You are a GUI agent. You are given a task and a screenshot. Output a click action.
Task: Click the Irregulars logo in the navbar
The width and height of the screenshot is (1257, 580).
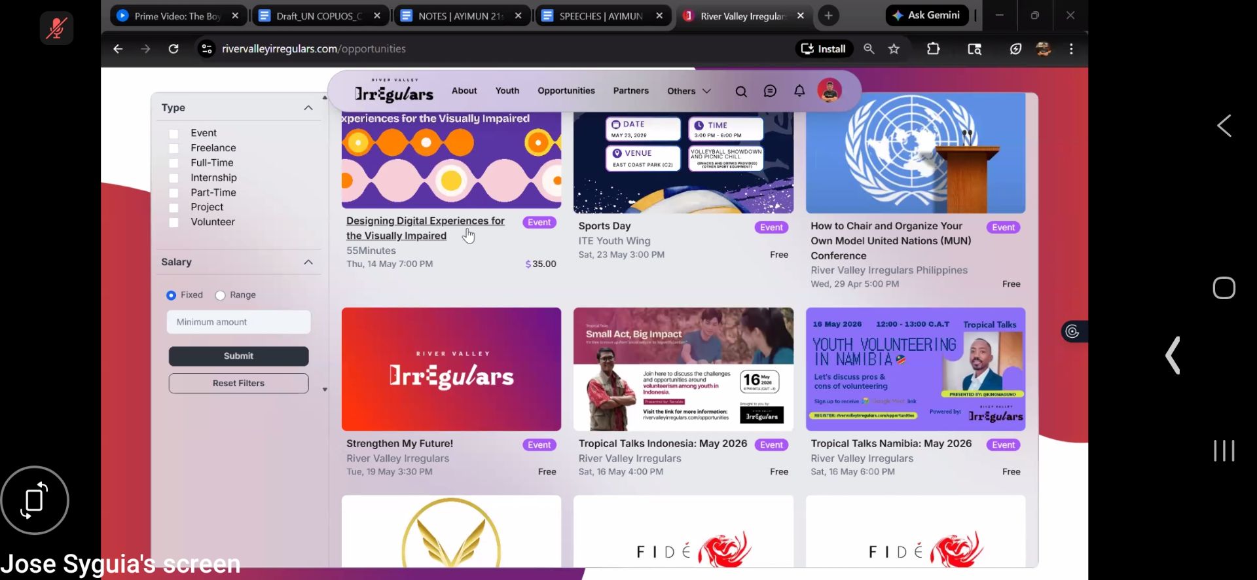pos(394,91)
